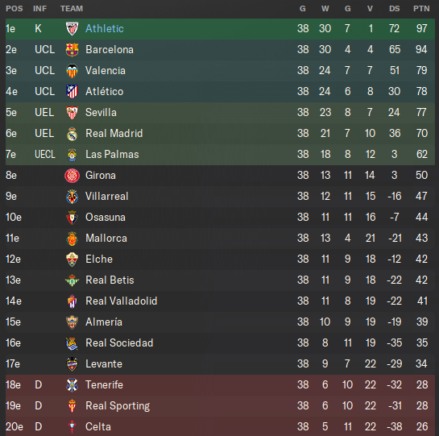Select the Mallorca table row

tap(220, 239)
